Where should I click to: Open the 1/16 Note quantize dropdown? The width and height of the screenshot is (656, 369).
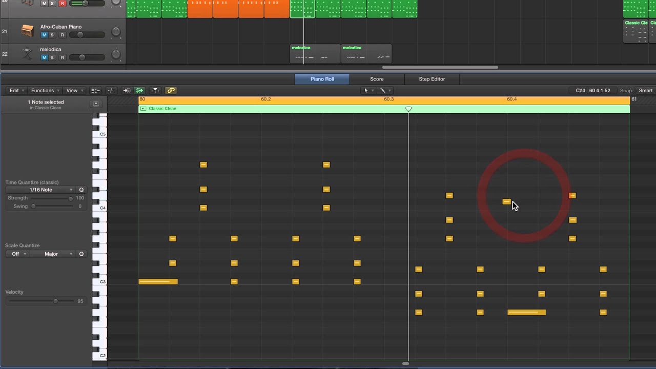41,190
